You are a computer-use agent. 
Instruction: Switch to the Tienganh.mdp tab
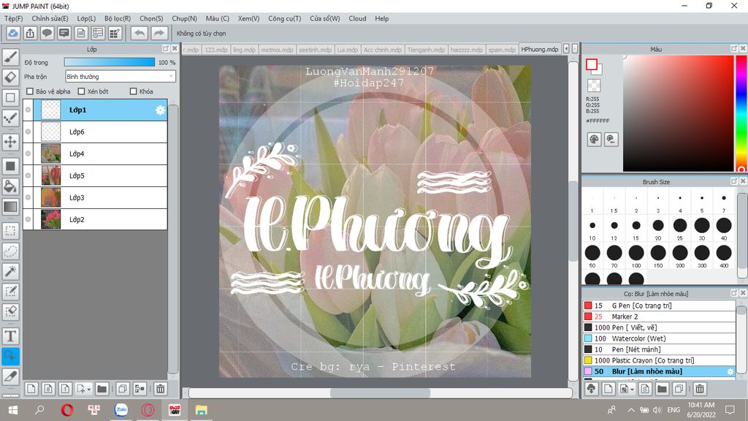tap(426, 49)
